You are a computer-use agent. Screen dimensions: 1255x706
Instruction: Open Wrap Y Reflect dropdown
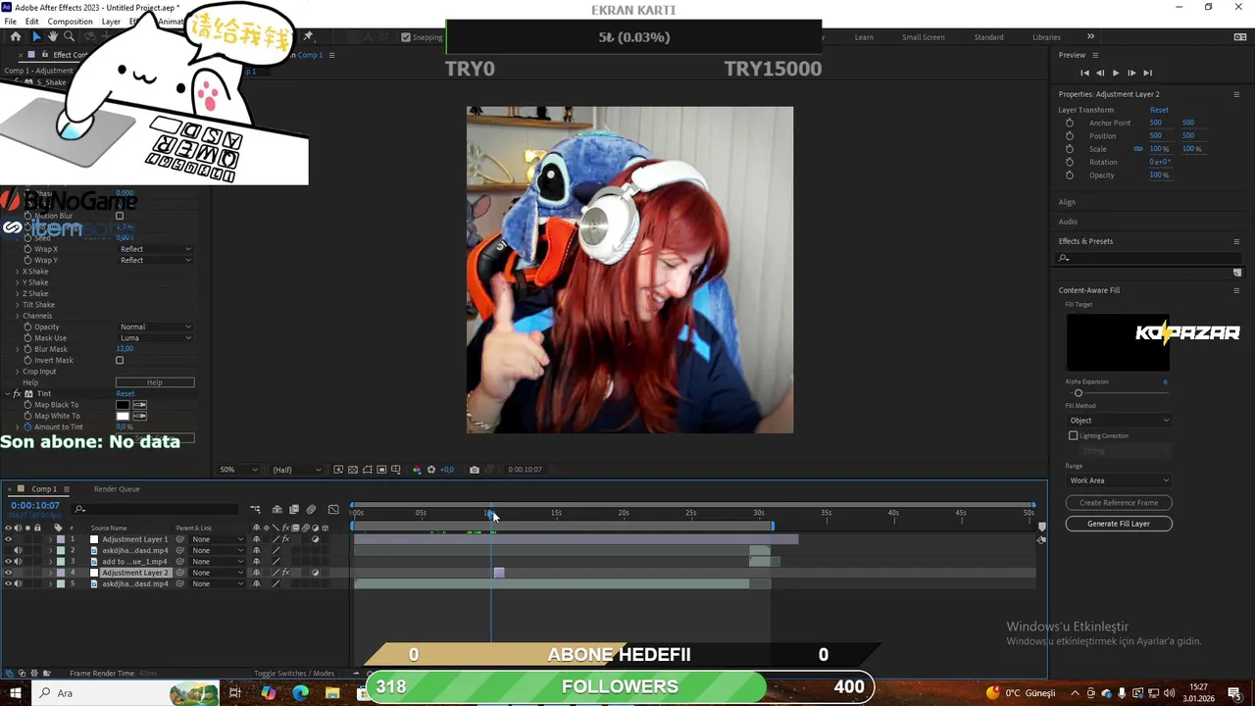click(155, 260)
